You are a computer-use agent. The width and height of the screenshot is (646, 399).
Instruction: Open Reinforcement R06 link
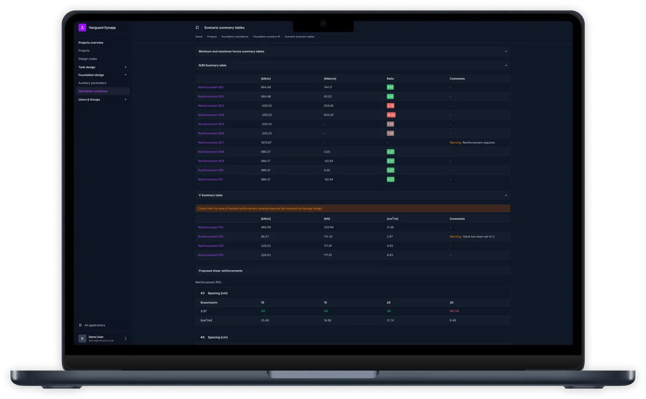211,133
